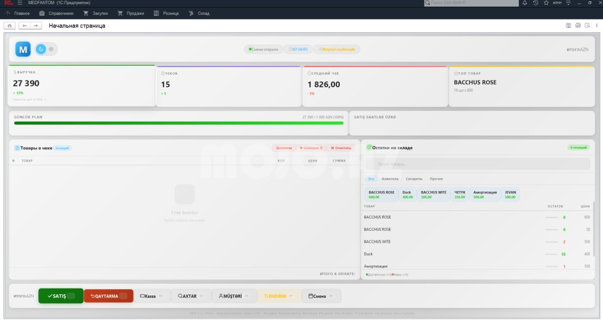Open the 1C hamburger main menu
Viewport: 603px width, 322px height.
(x=19, y=3)
